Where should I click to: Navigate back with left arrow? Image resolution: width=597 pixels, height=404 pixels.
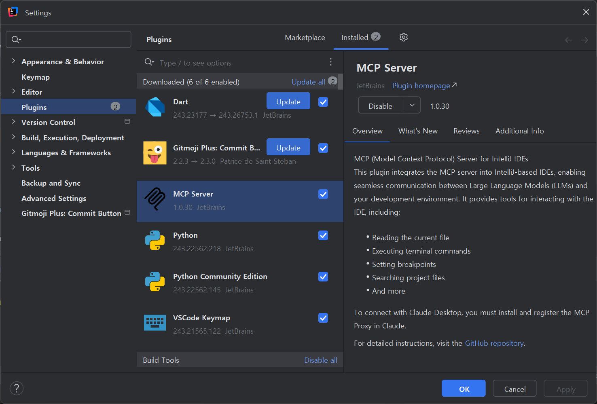click(x=569, y=40)
